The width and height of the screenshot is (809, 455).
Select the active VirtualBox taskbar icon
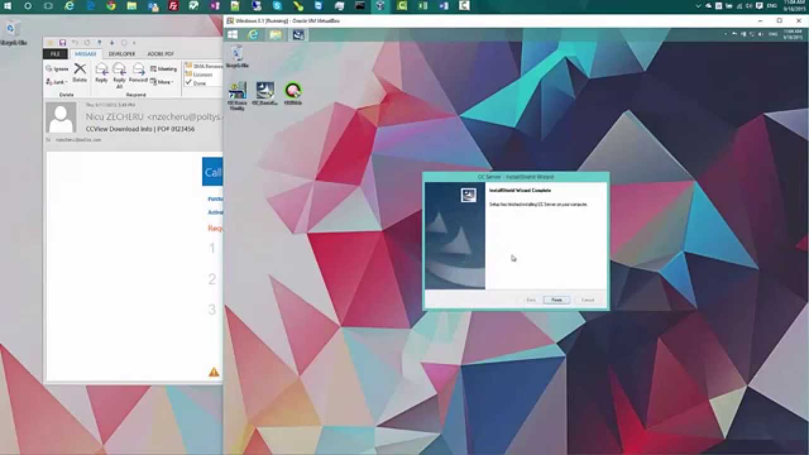(x=379, y=6)
